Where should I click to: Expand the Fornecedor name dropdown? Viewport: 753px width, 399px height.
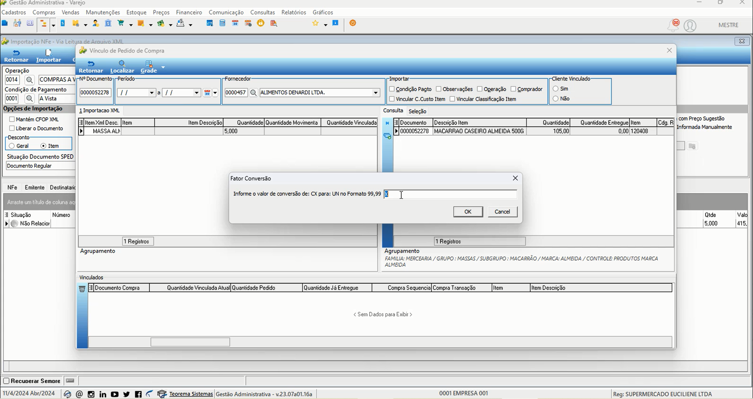376,93
